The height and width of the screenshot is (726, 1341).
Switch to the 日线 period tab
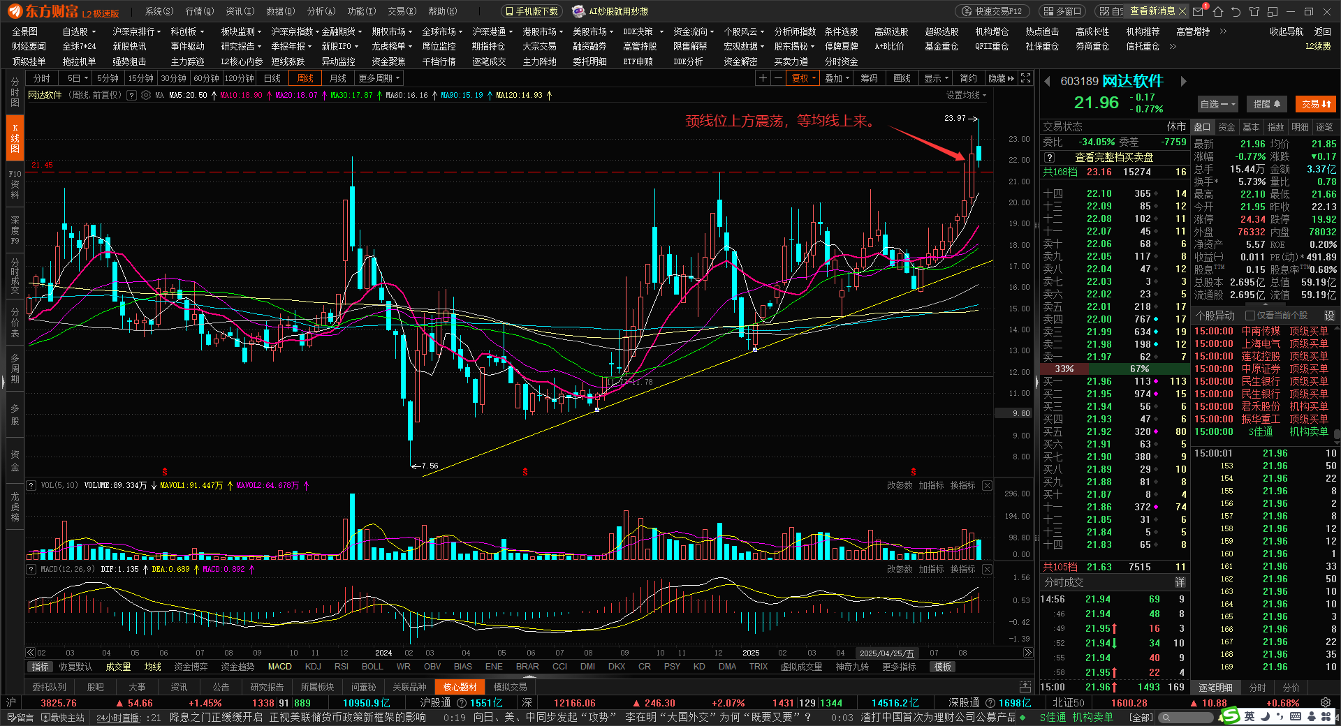pyautogui.click(x=272, y=78)
